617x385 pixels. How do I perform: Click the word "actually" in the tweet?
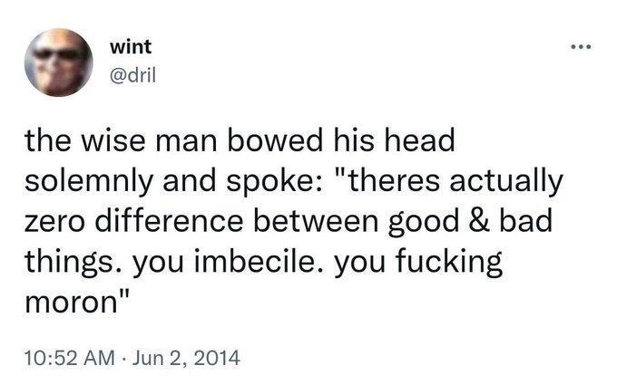click(x=506, y=182)
